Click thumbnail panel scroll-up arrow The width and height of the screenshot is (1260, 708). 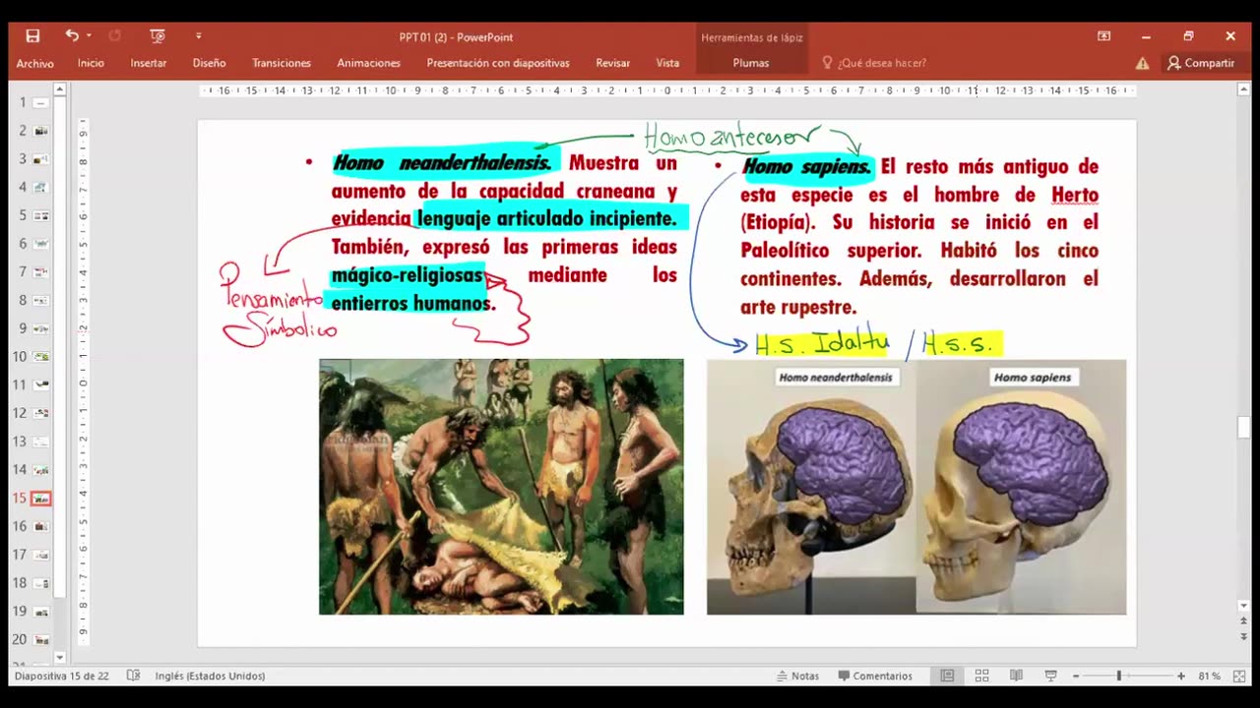59,89
